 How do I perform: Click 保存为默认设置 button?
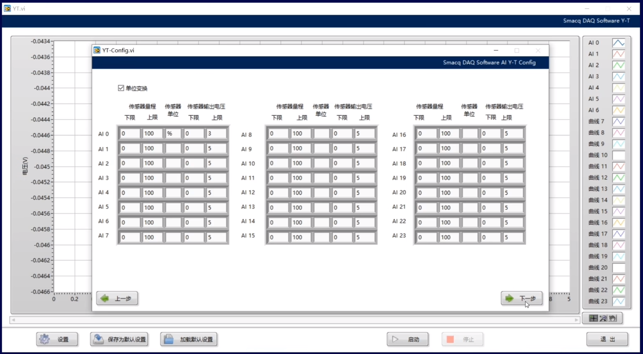coord(119,339)
